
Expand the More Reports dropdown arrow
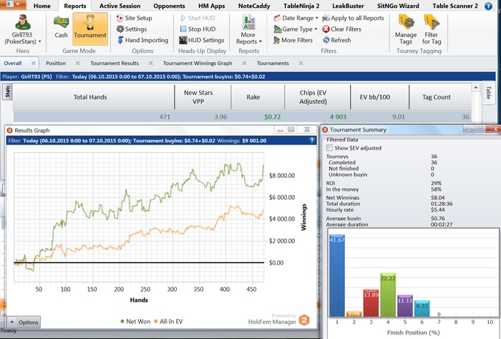(261, 41)
